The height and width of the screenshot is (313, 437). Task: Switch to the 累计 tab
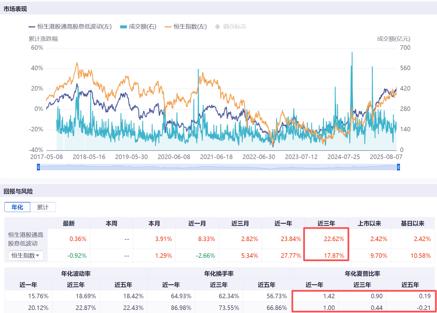[43, 207]
